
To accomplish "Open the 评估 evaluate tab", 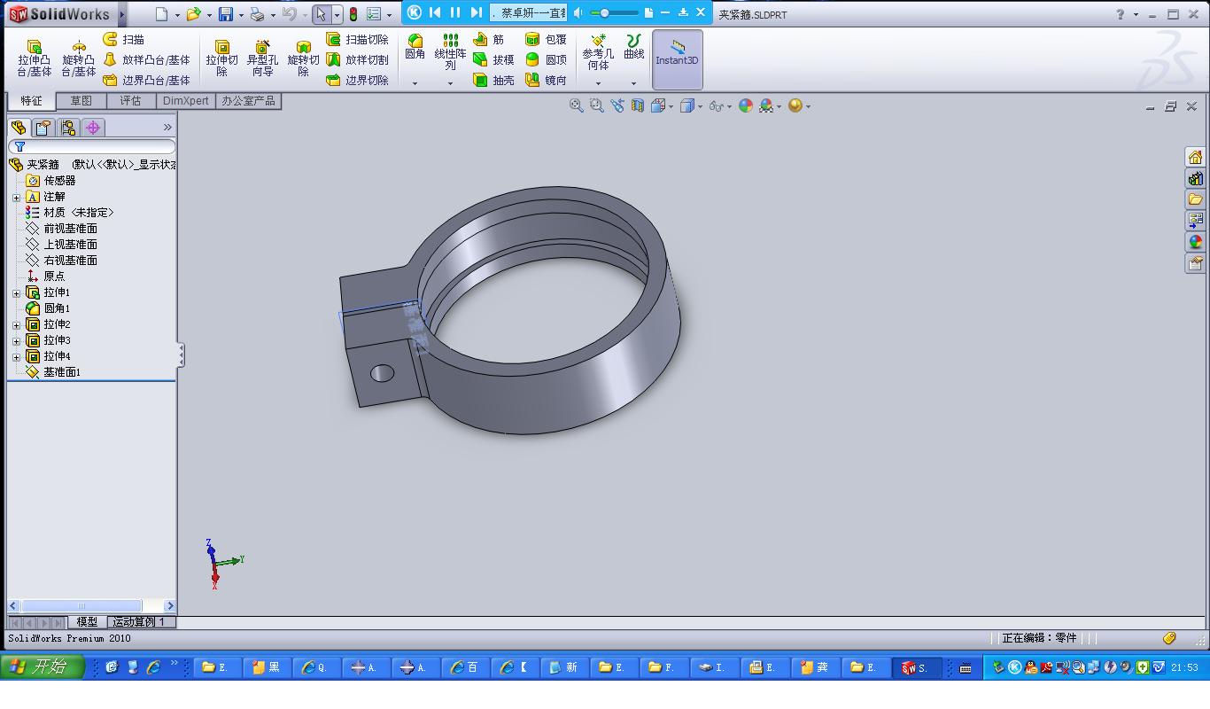I will 130,101.
